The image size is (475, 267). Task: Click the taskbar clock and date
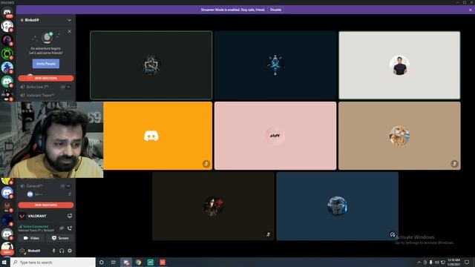[x=453, y=262]
